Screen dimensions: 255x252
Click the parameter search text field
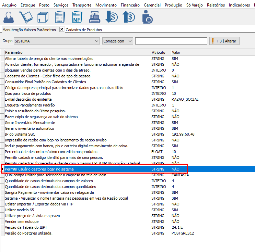(171, 41)
